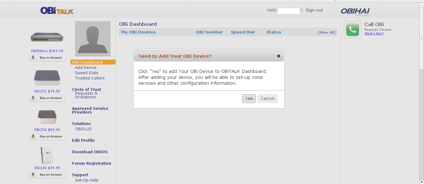
Task: Open the OBi100 product image
Action: [x=47, y=155]
